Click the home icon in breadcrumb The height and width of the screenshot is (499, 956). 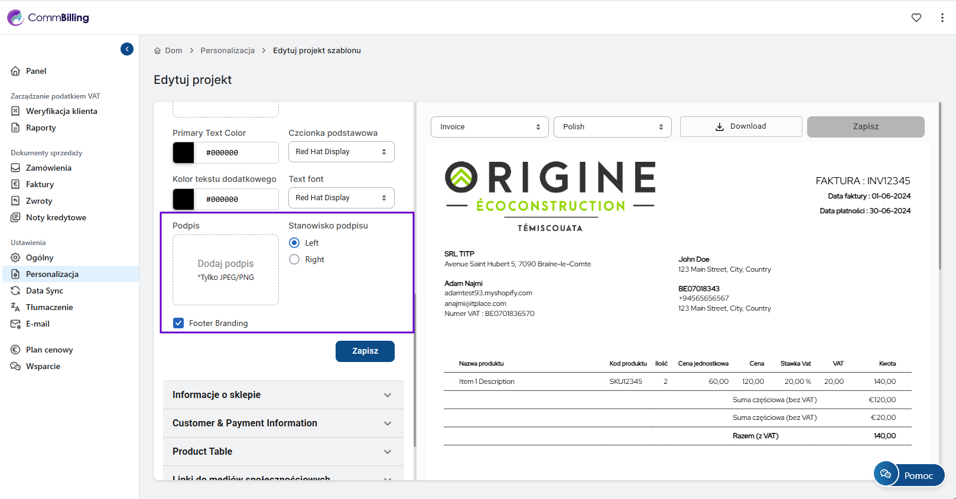tap(158, 51)
